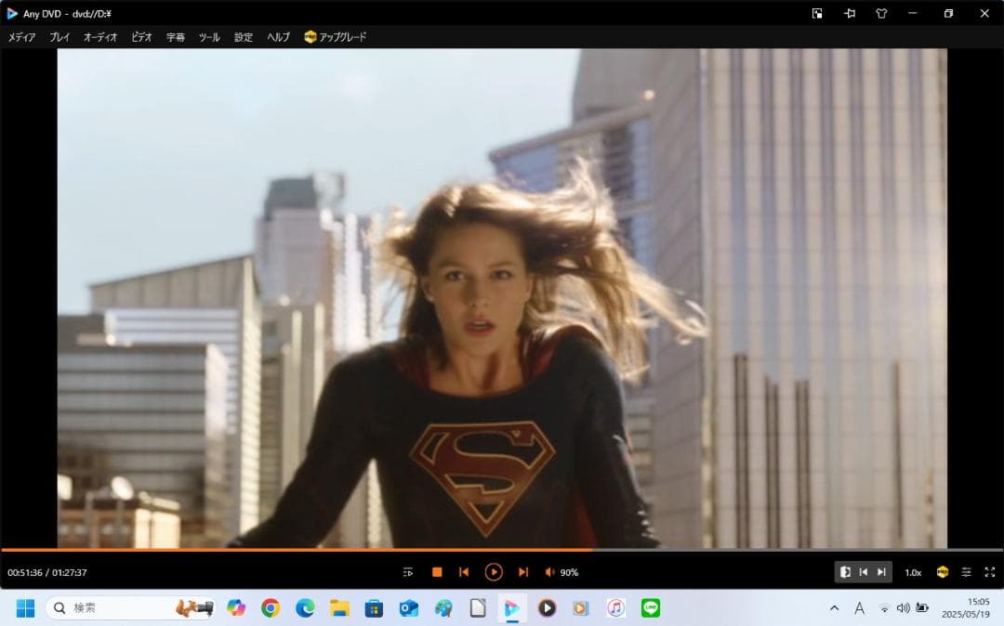Skip to the next chapter

pyautogui.click(x=523, y=572)
